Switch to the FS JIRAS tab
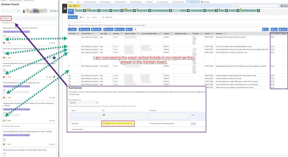 70,2
